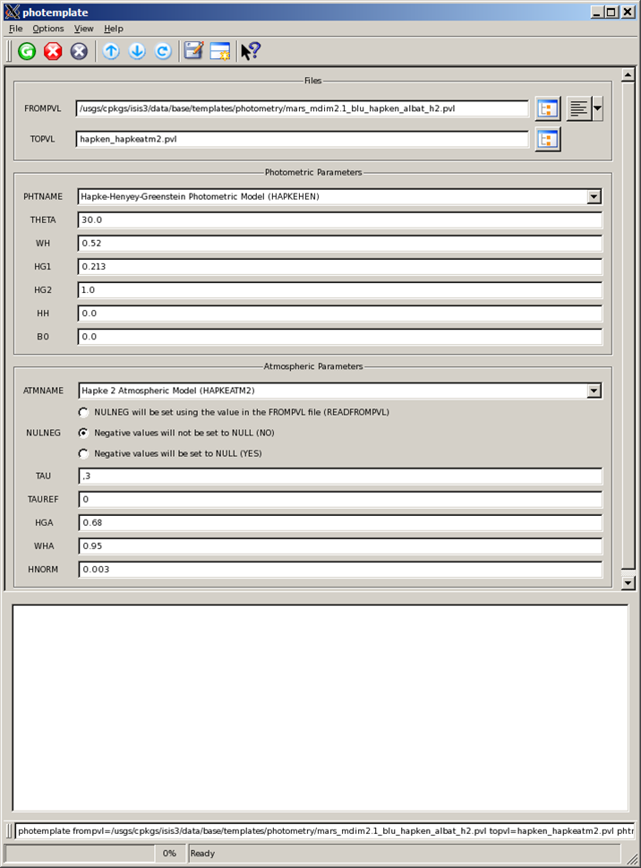Click the green Run program icon
641x868 pixels.
point(27,51)
